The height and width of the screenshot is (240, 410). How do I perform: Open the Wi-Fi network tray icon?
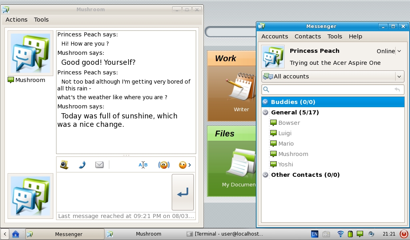340,234
